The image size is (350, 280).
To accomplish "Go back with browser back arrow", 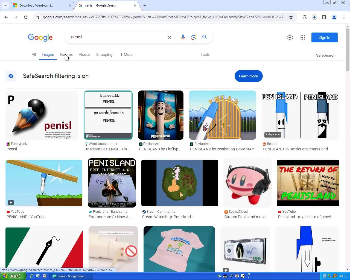I will point(6,17).
